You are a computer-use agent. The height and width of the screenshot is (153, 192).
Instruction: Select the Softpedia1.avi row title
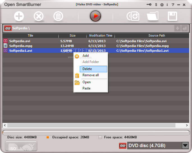(x=21, y=51)
